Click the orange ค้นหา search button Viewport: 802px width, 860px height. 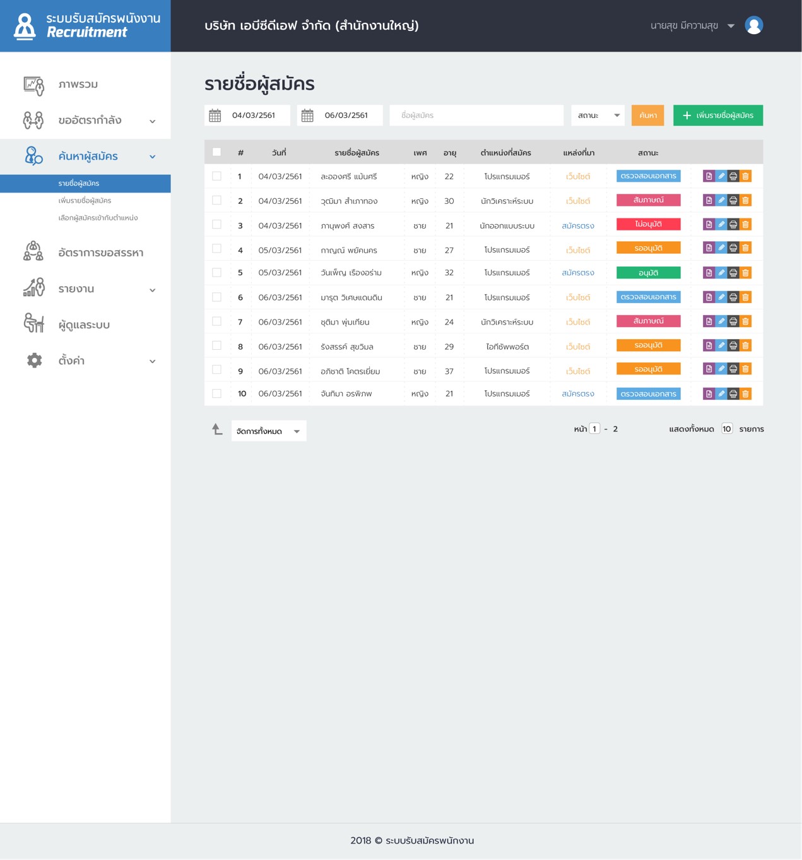coord(647,116)
